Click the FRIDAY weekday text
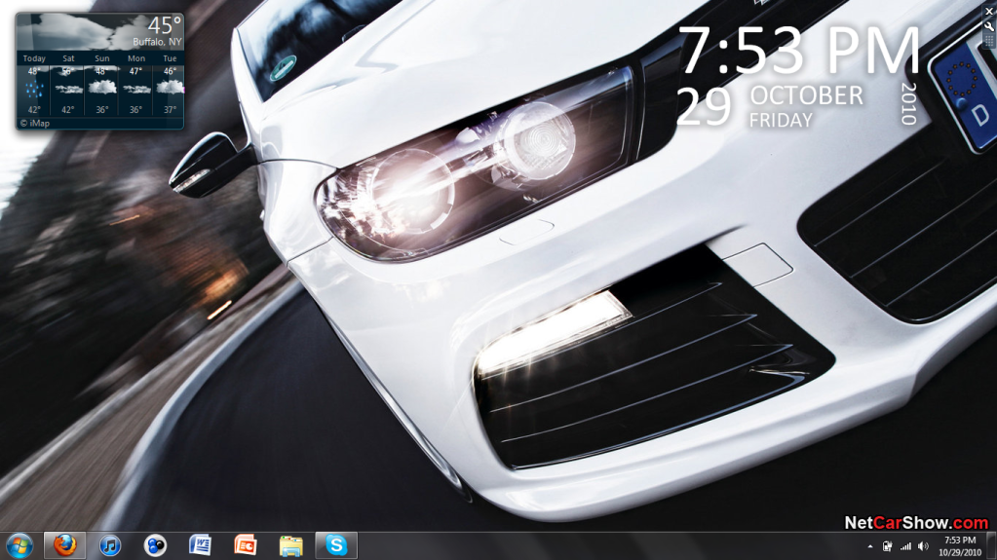The width and height of the screenshot is (997, 560). tap(781, 120)
